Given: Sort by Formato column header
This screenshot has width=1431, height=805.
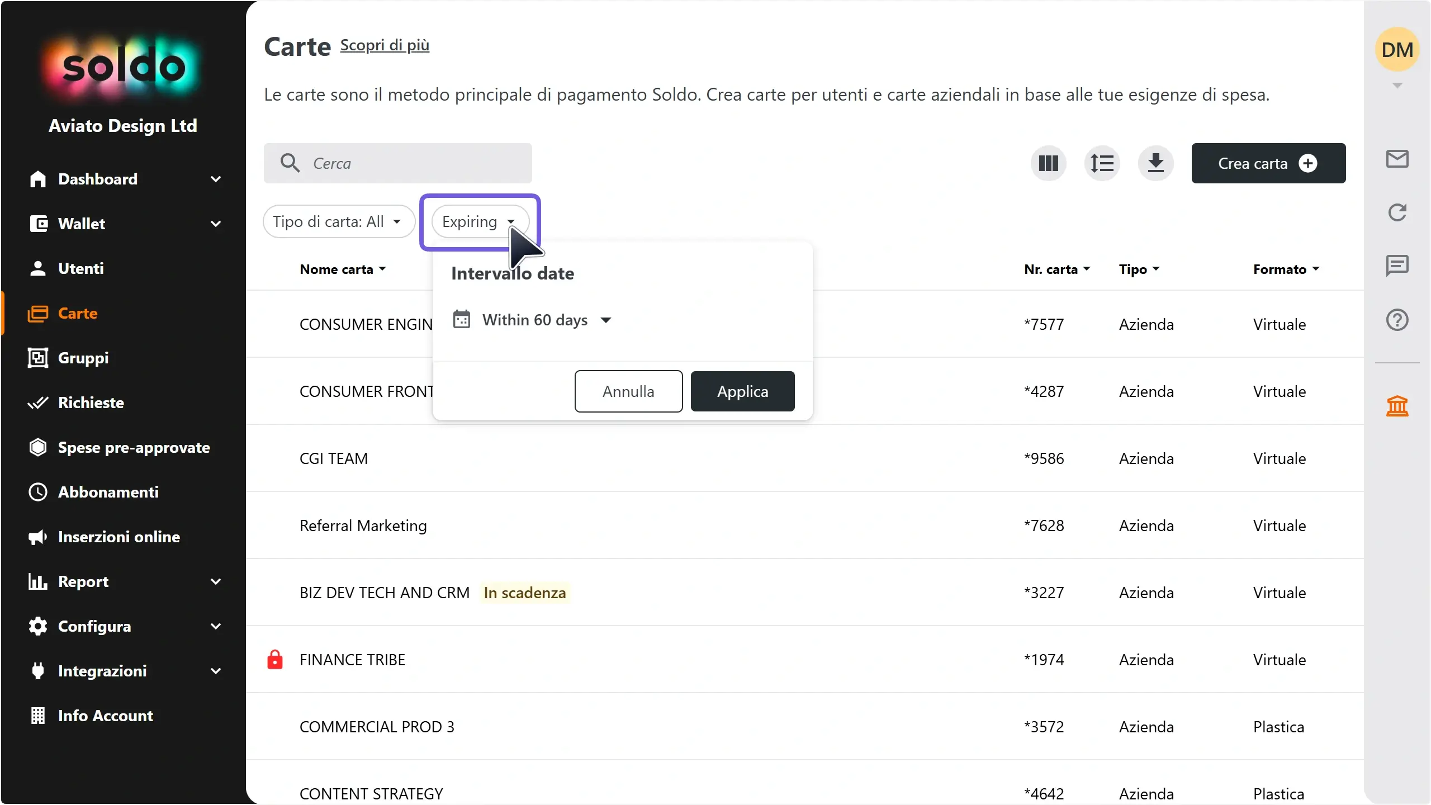Looking at the screenshot, I should (1286, 269).
